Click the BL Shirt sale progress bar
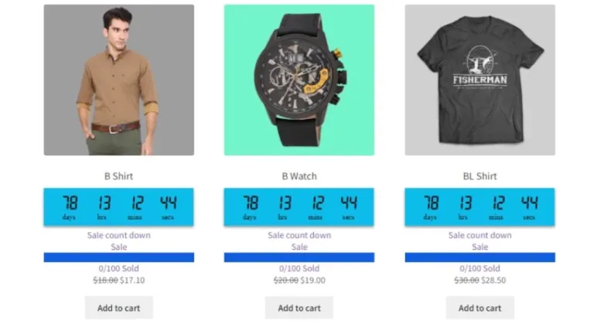This screenshot has height=327, width=594. (x=480, y=257)
